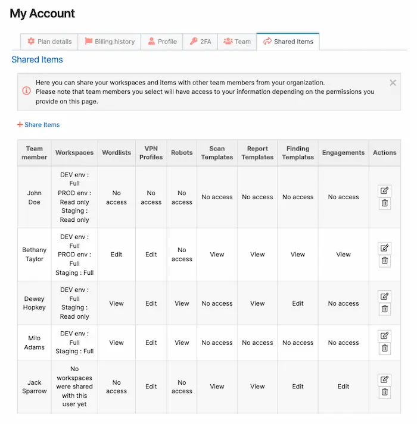Dismiss the sharing info notice
417x424 pixels.
click(393, 83)
